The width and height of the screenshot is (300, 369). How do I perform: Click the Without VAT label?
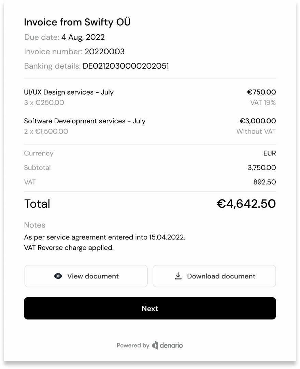coord(256,131)
